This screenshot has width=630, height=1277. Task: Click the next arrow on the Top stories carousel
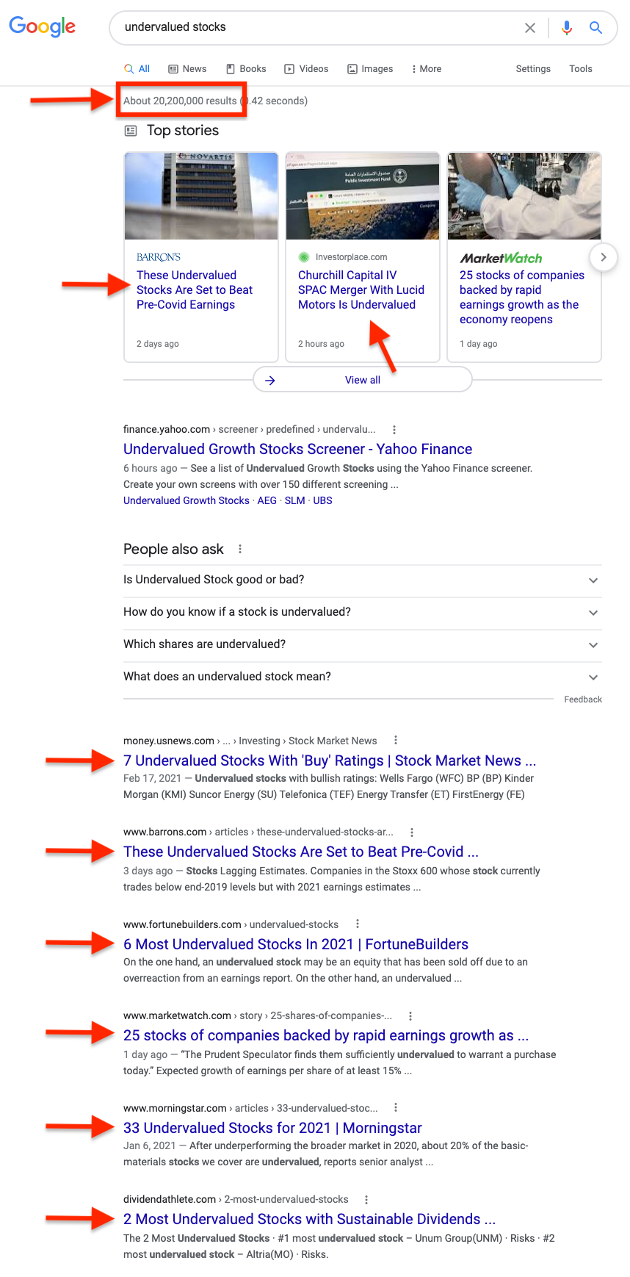[603, 257]
